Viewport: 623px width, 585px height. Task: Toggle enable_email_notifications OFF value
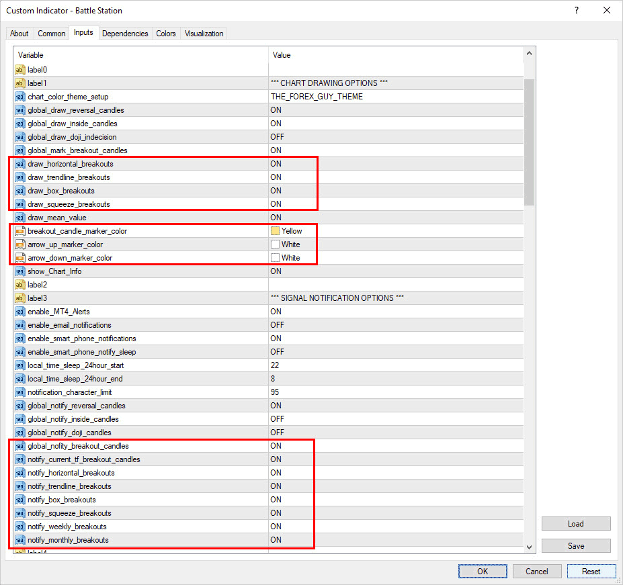click(277, 325)
